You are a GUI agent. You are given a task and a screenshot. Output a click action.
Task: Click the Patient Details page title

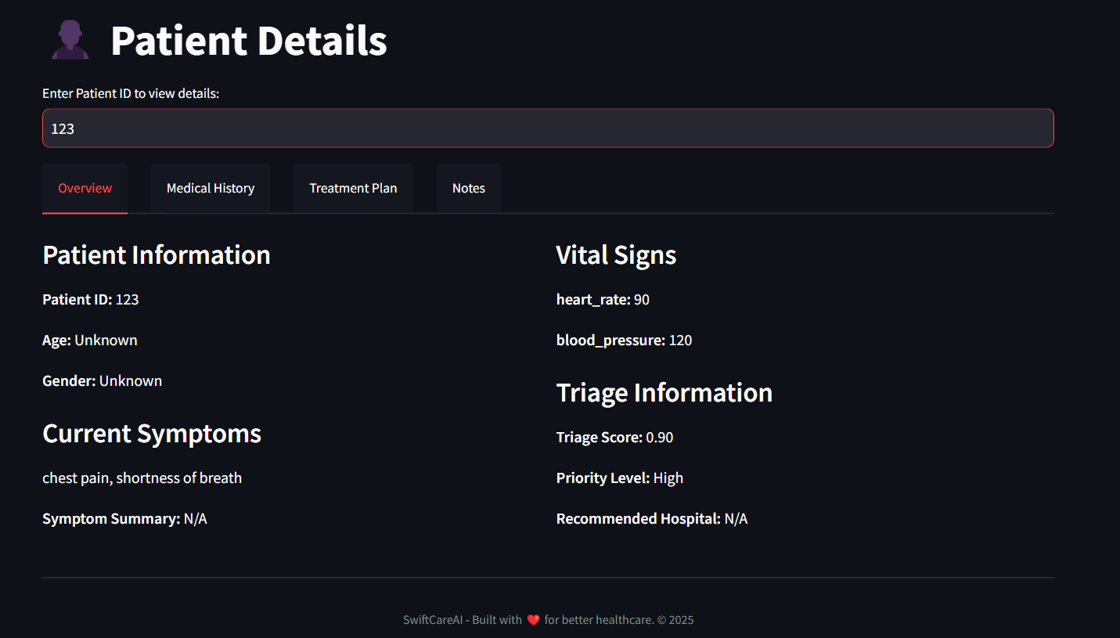(249, 41)
